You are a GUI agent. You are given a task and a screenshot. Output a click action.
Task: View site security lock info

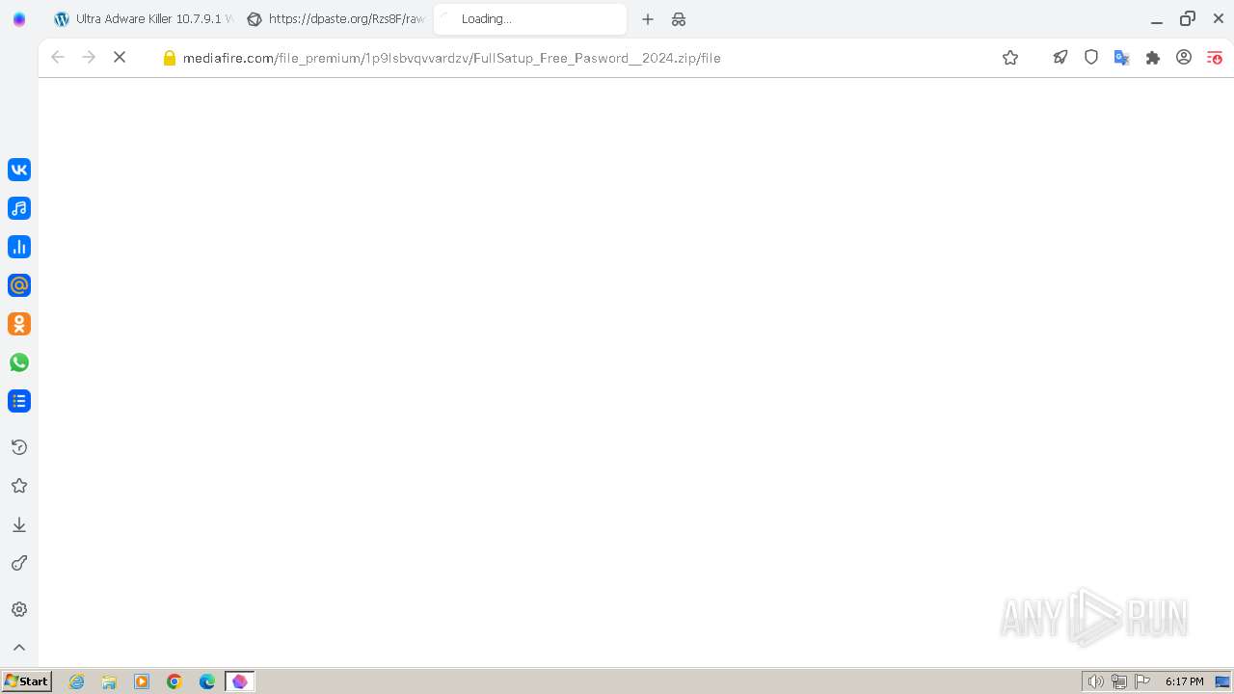(x=170, y=58)
